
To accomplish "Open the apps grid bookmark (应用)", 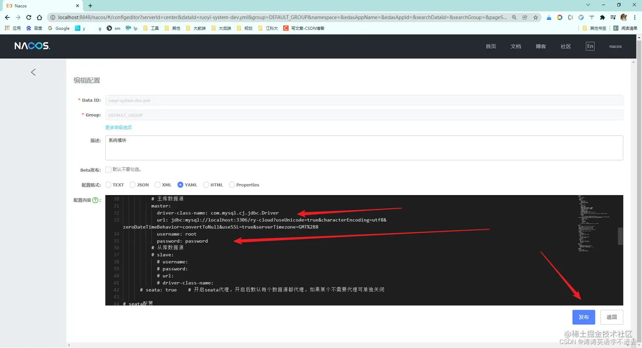I will [x=12, y=28].
